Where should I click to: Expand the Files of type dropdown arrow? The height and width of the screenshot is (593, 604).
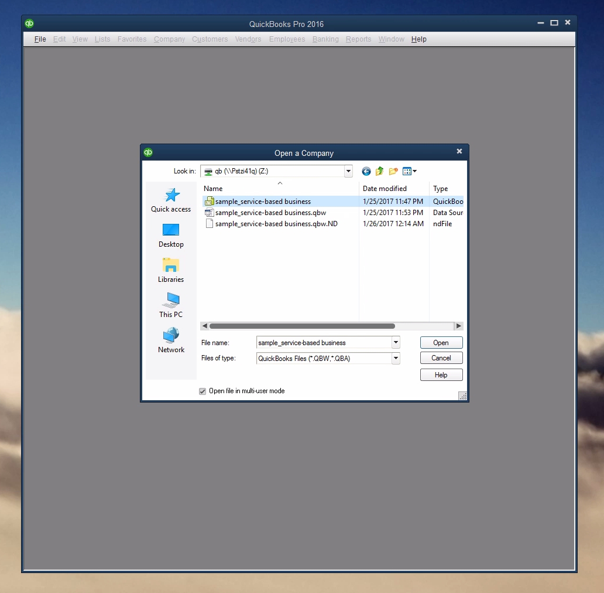[x=396, y=358]
